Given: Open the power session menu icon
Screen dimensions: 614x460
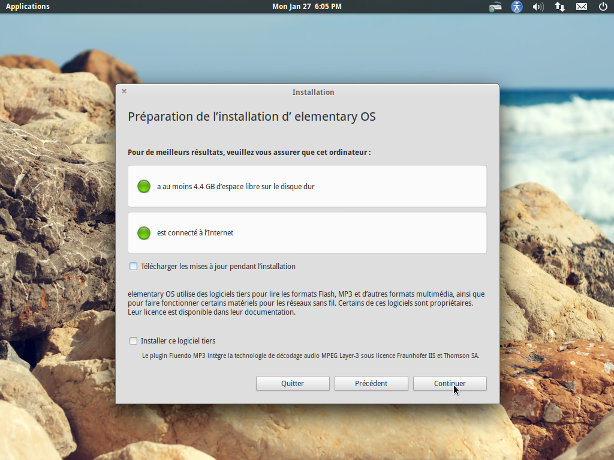Looking at the screenshot, I should point(603,7).
